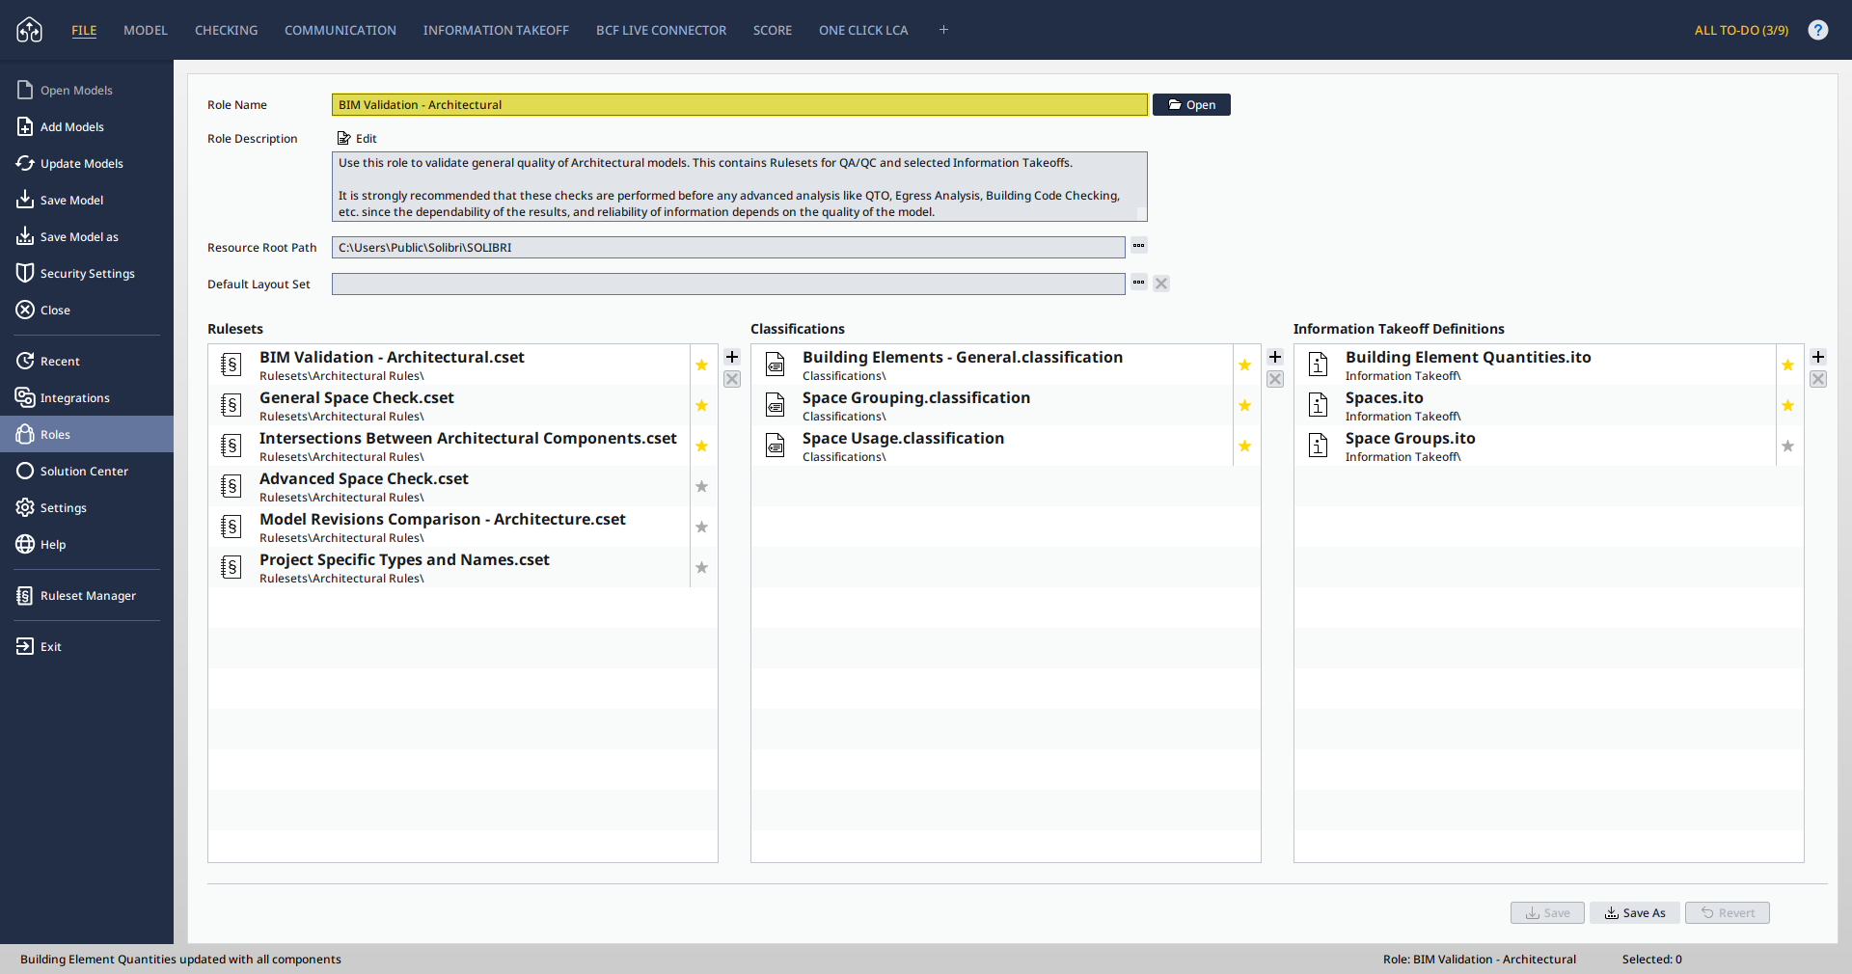Viewport: 1852px width, 974px height.
Task: Open the help question mark icon
Action: (1818, 30)
